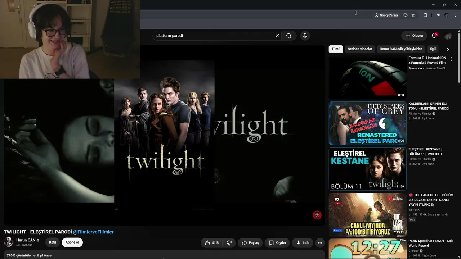Dislike the video with thumbs down
461x259 pixels.
pos(229,243)
